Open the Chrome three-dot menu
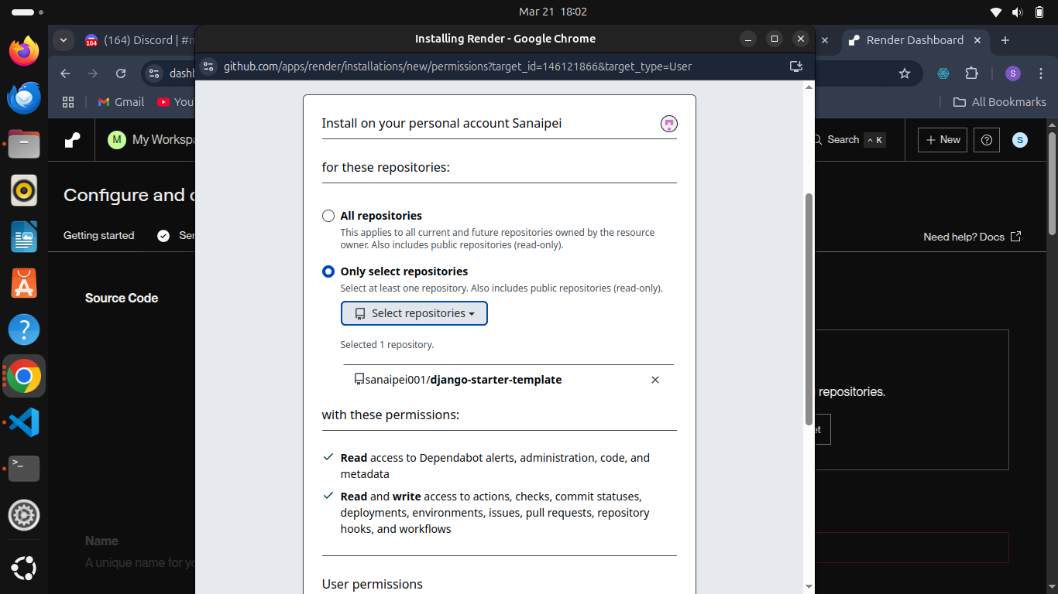The width and height of the screenshot is (1058, 594). (x=1040, y=73)
